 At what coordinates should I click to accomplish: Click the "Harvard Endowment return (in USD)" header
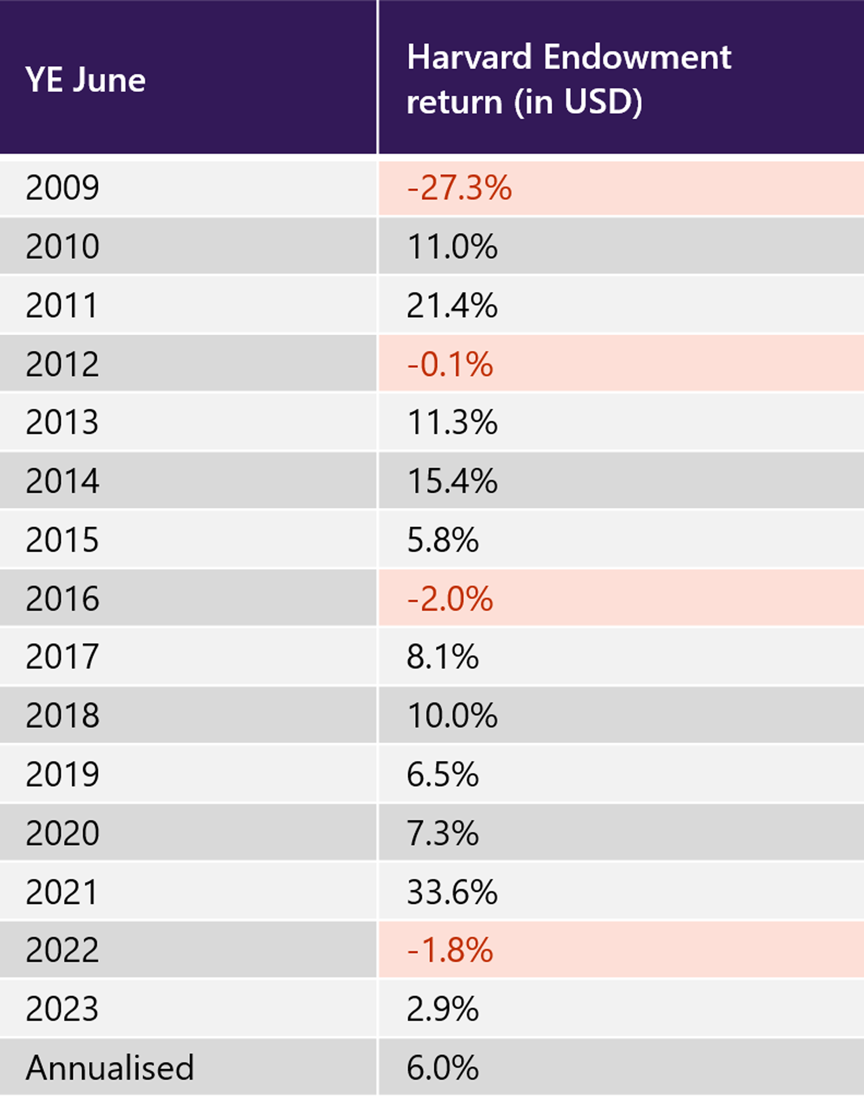point(569,79)
